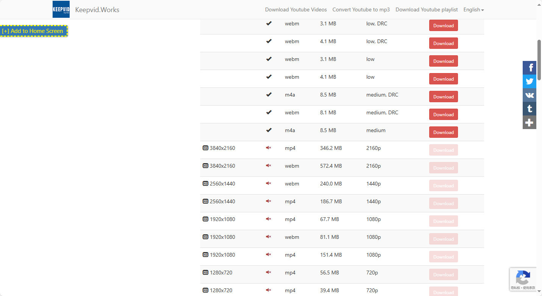Open Convert Youtube to mp3 page
This screenshot has width=542, height=296.
[x=361, y=9]
